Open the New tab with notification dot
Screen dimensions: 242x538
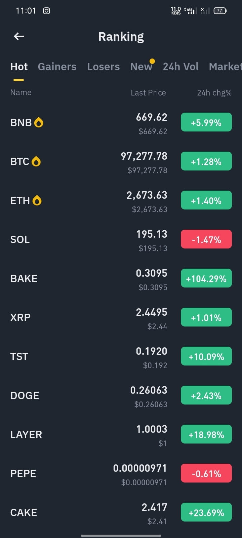142,67
